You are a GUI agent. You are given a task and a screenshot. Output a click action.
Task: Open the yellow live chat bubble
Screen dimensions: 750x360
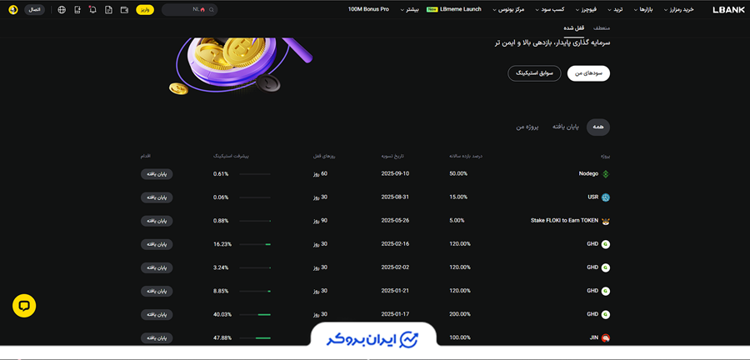[24, 306]
